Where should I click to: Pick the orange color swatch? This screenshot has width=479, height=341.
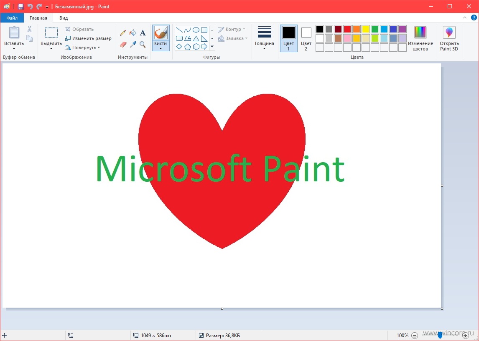357,29
